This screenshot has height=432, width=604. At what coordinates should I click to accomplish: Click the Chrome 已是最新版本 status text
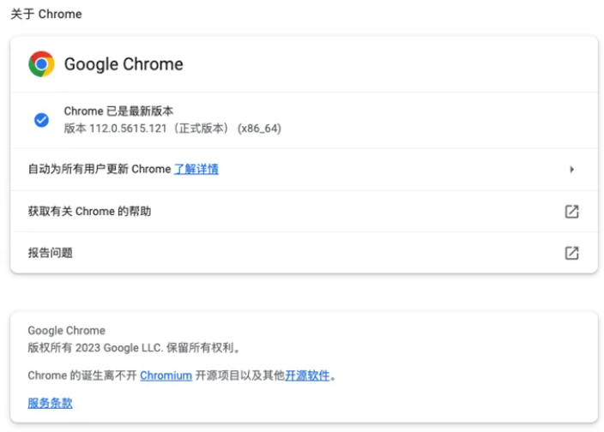(118, 111)
